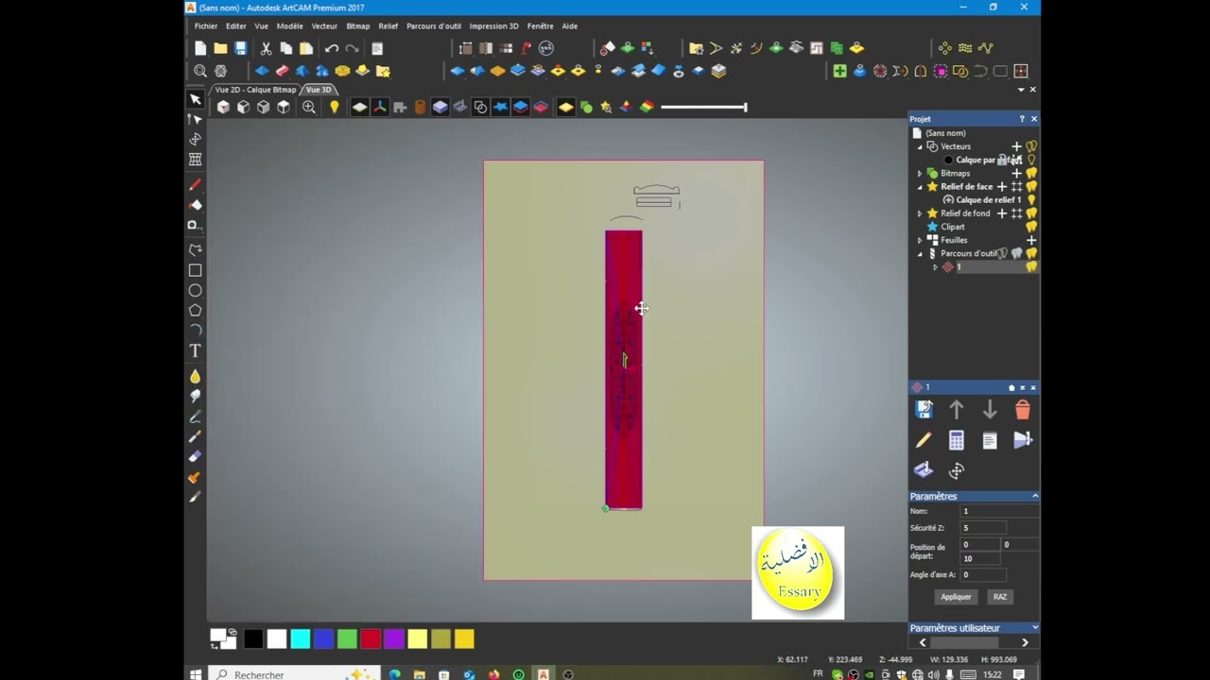Open the Parcours d'outil menu
1210x680 pixels.
point(434,26)
